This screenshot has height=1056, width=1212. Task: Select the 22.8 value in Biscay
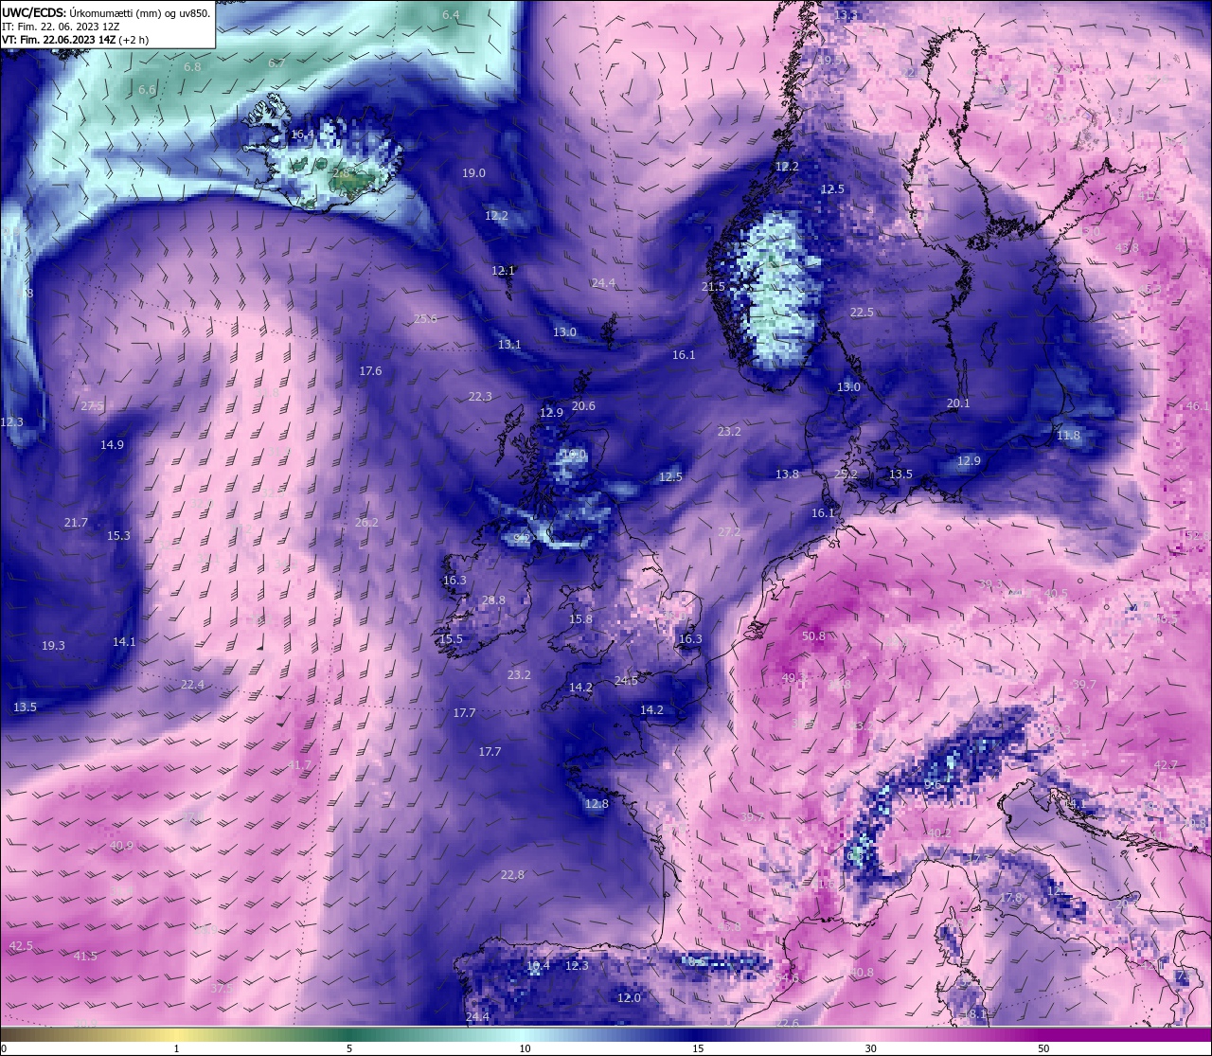tap(512, 875)
